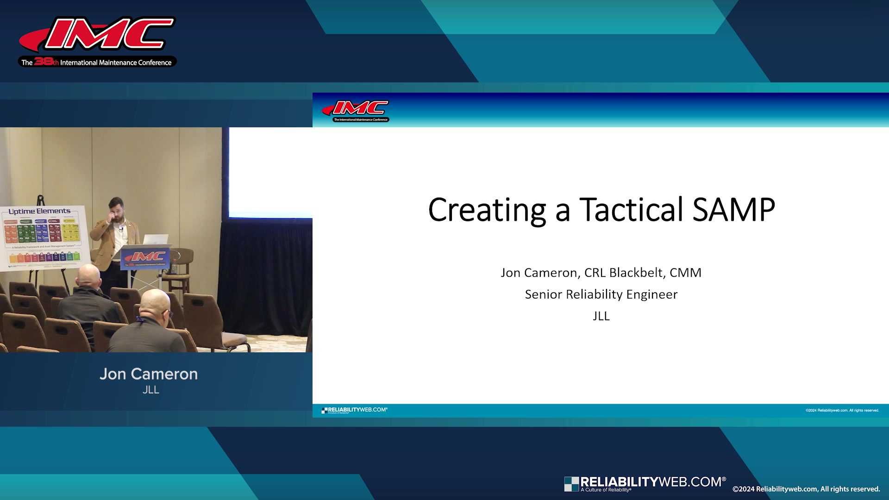The width and height of the screenshot is (889, 500).
Task: Expand the speaker name overlay for Jon Cameron
Action: tap(149, 374)
